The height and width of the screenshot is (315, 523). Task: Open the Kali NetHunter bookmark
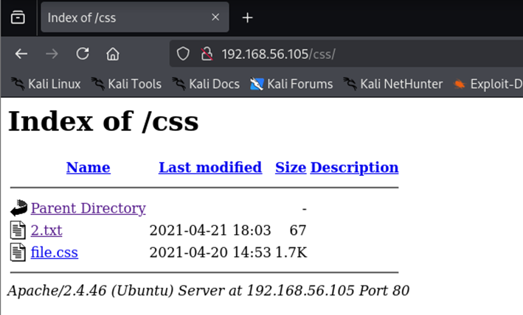click(392, 84)
